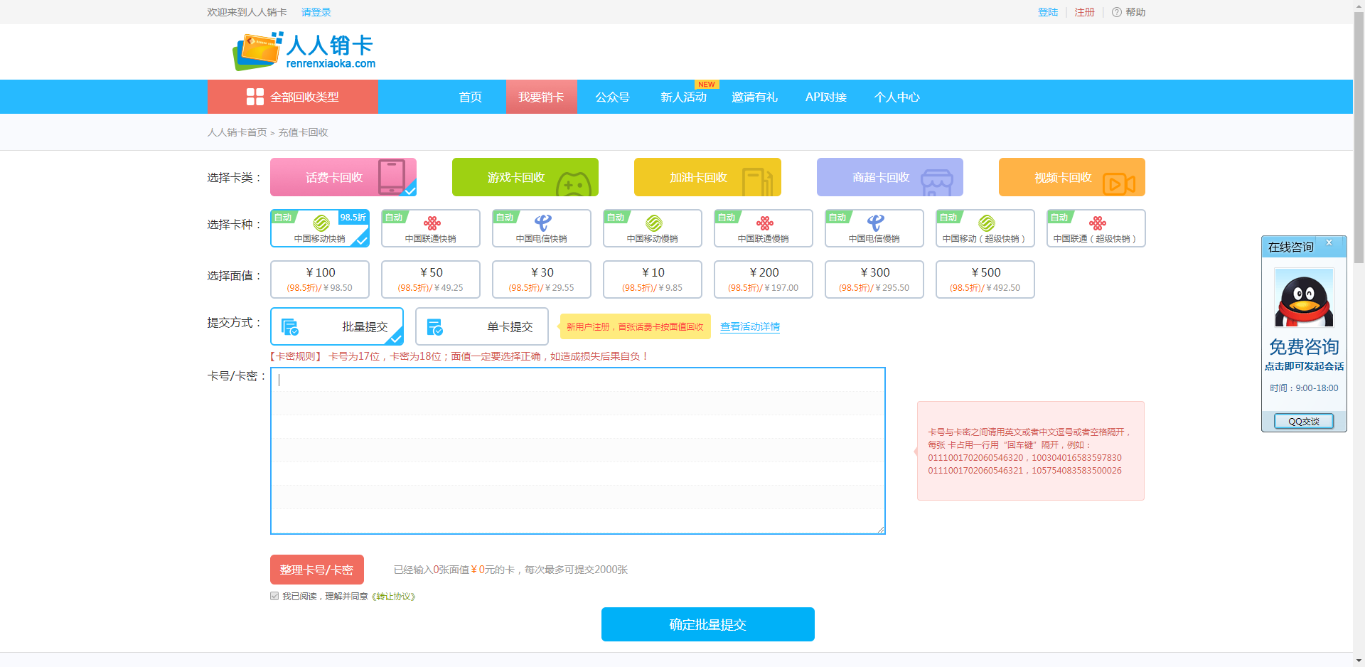Click the textarea resize handle
This screenshot has width=1365, height=667.
(x=880, y=529)
